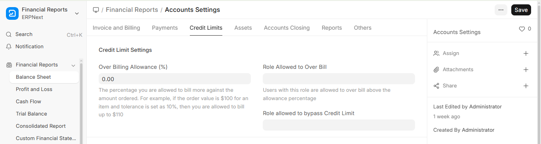Click the Search magnifier icon
This screenshot has height=144, width=541.
pos(9,34)
